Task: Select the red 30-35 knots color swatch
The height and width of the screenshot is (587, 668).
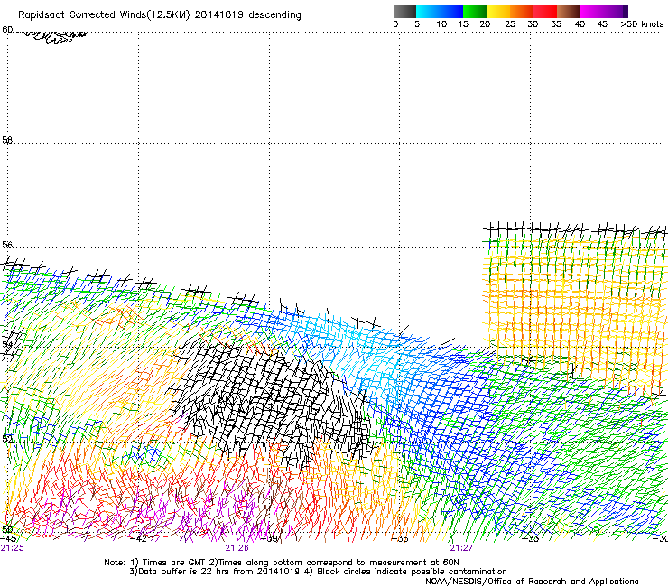Action: coord(545,11)
